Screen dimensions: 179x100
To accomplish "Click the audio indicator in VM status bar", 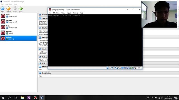I will pos(112,68).
